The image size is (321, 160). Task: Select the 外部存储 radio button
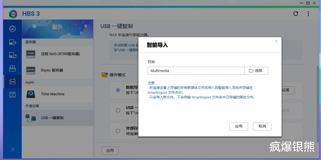pyautogui.click(x=118, y=131)
